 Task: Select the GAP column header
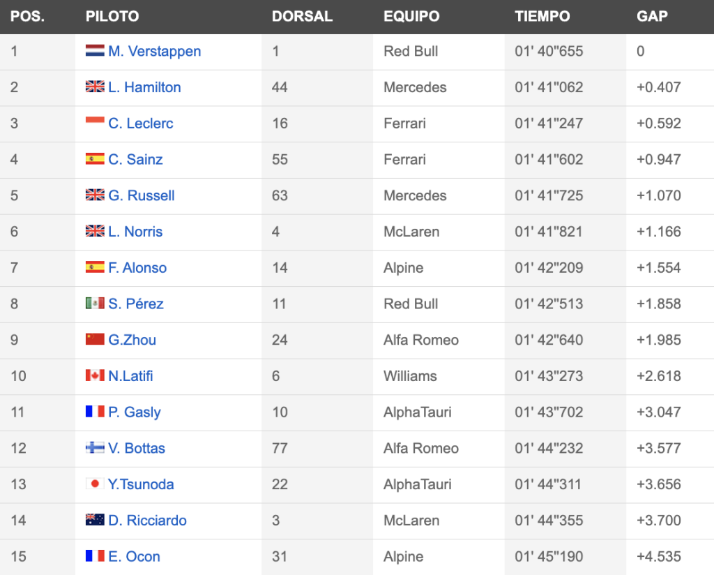pyautogui.click(x=652, y=17)
